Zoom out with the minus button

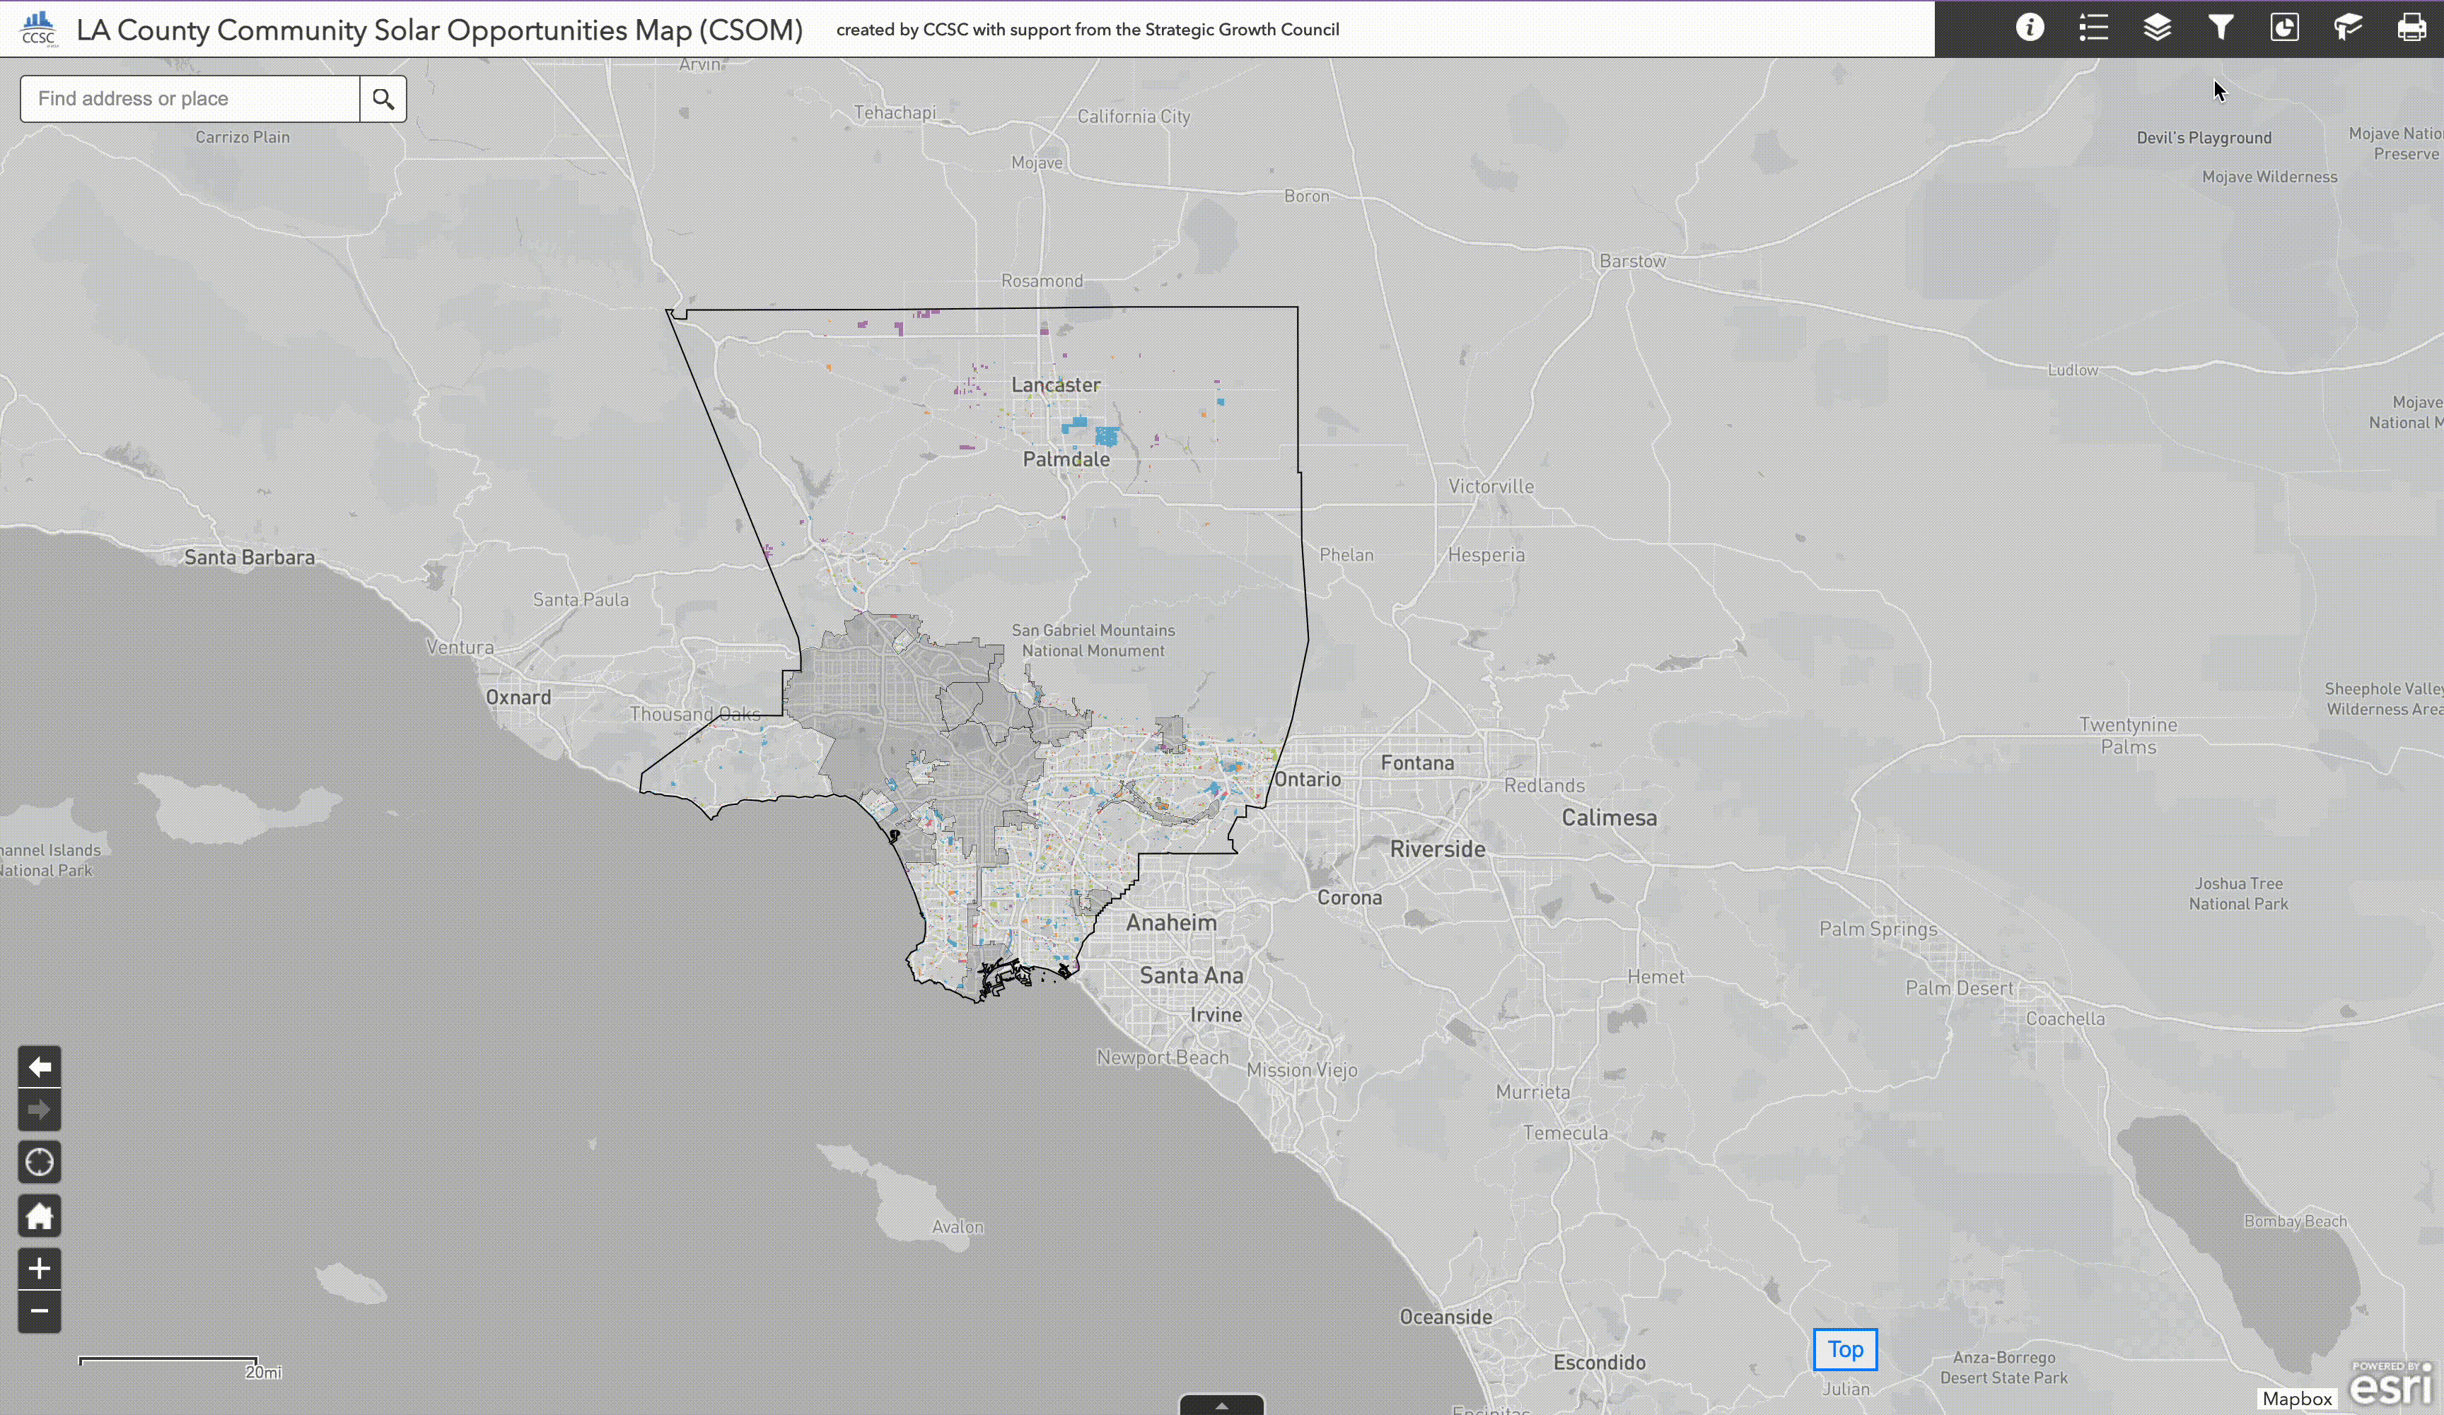coord(40,1311)
